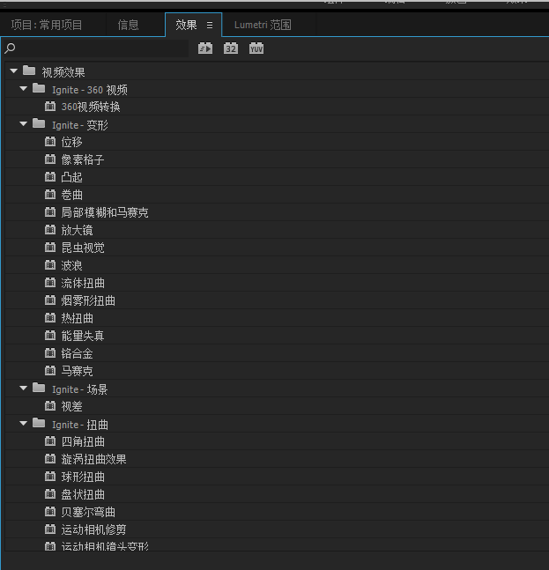This screenshot has width=549, height=570.
Task: Collapse the Ignite - 扭曲 folder arrow
Action: pos(24,424)
